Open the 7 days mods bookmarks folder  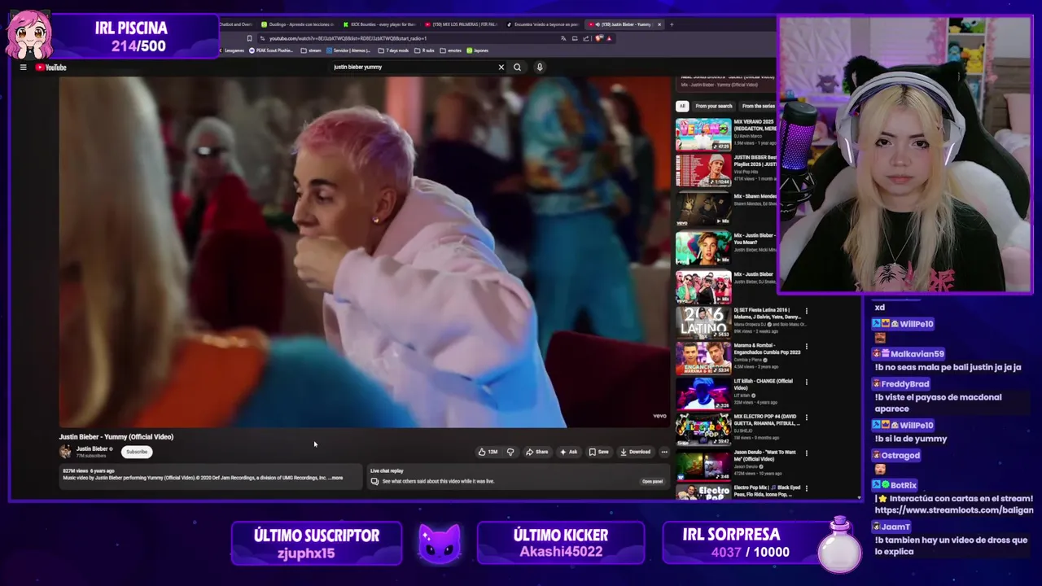click(394, 50)
